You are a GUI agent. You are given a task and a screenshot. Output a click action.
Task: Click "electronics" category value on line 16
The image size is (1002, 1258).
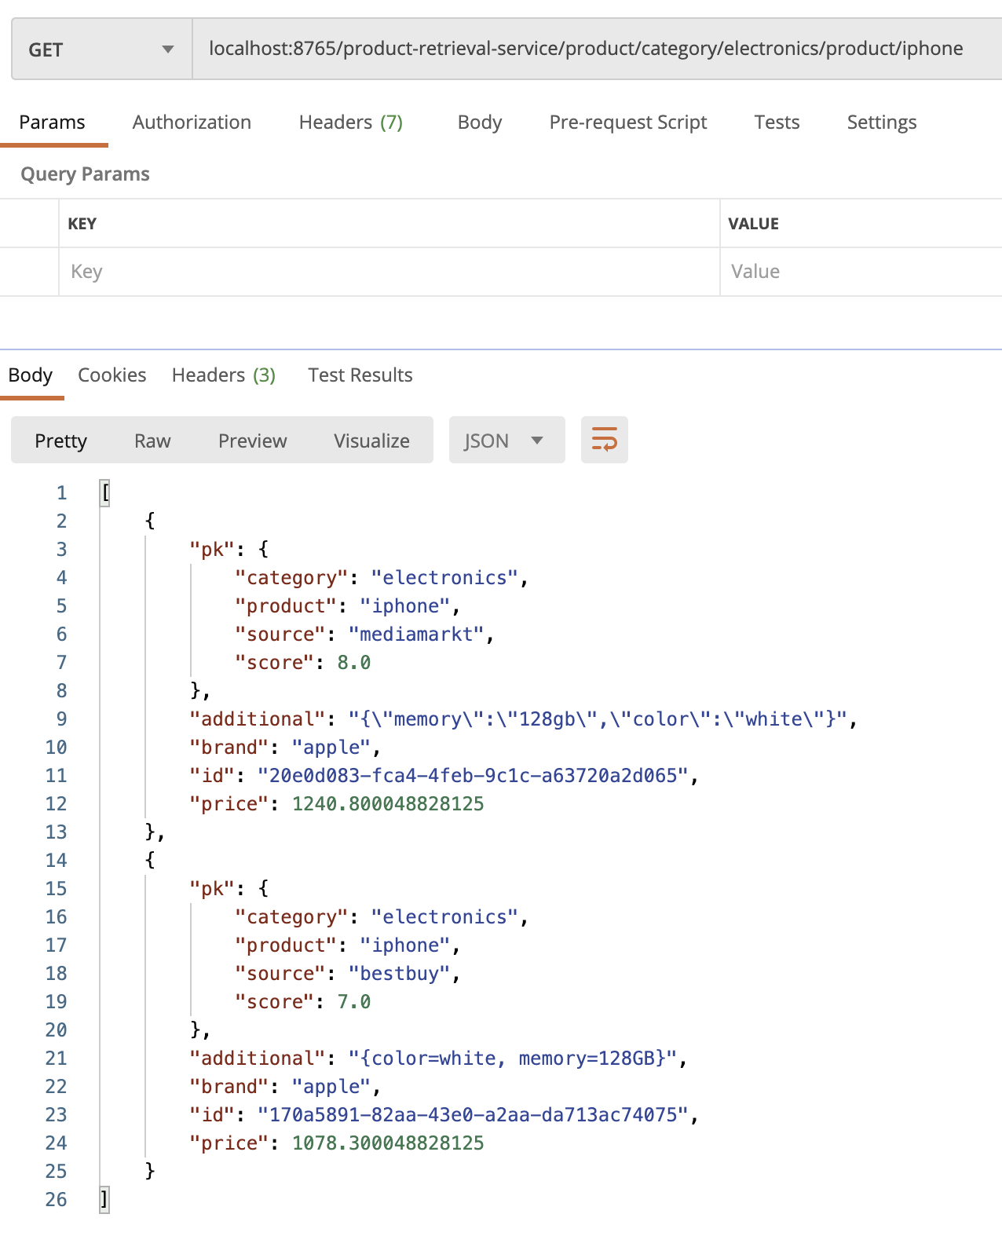point(444,916)
